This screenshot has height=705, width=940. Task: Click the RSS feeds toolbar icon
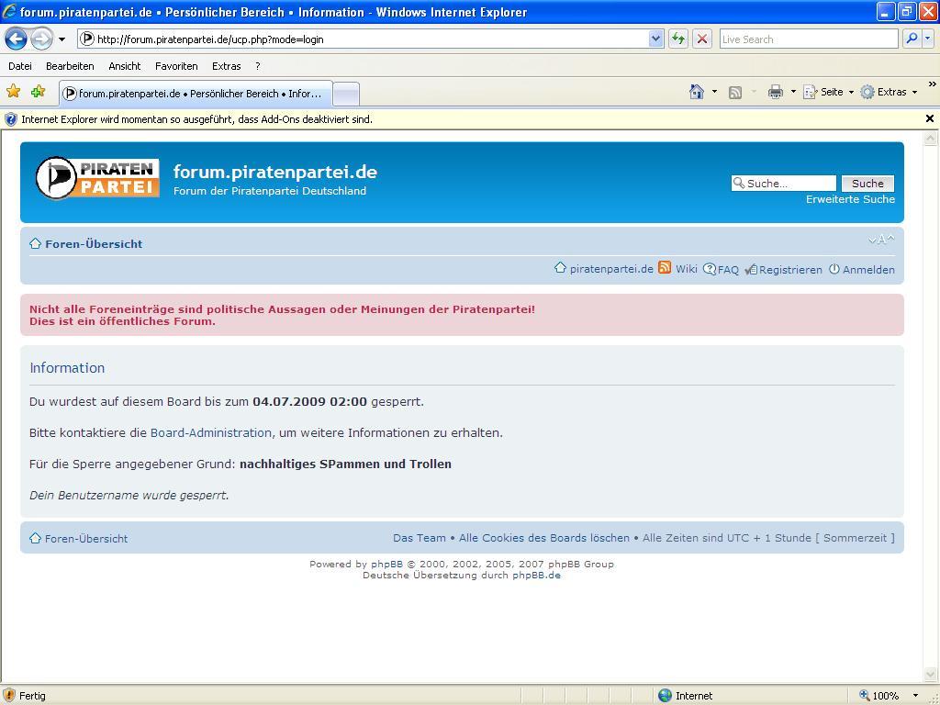point(735,93)
